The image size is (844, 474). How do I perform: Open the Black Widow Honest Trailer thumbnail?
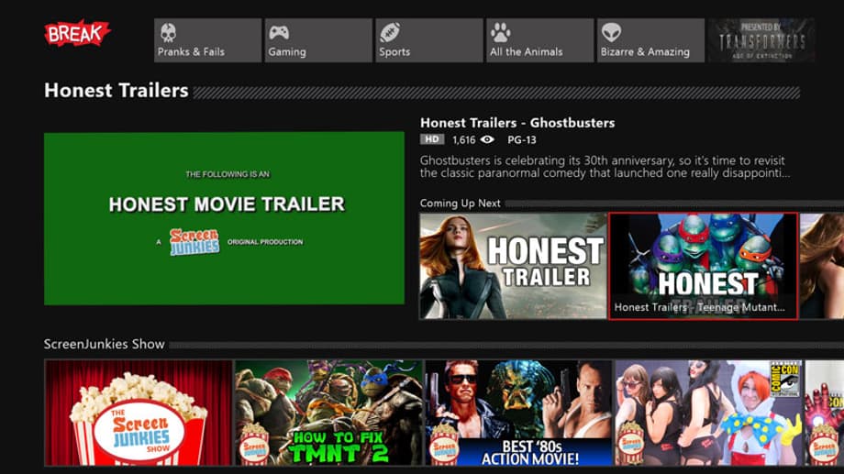(513, 266)
